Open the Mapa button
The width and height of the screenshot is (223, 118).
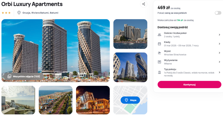[x=130, y=100]
